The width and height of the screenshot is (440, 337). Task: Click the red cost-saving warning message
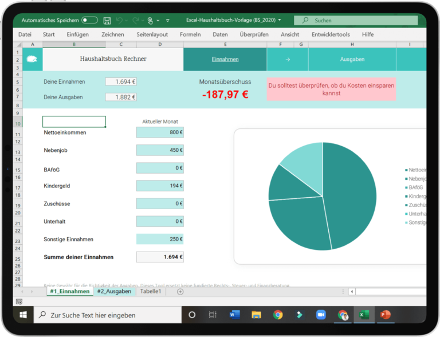[x=331, y=89]
